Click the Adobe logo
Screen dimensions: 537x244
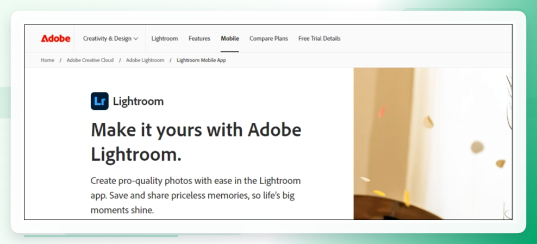[55, 39]
